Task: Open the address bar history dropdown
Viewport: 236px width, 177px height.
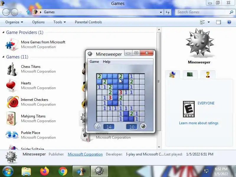Action: pyautogui.click(x=161, y=12)
